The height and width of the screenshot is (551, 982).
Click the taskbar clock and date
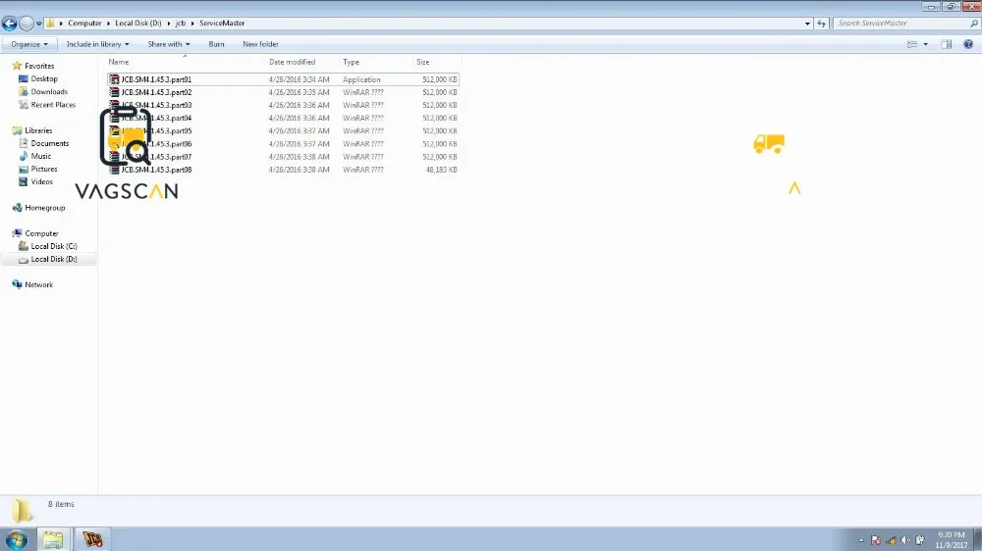pyautogui.click(x=952, y=540)
